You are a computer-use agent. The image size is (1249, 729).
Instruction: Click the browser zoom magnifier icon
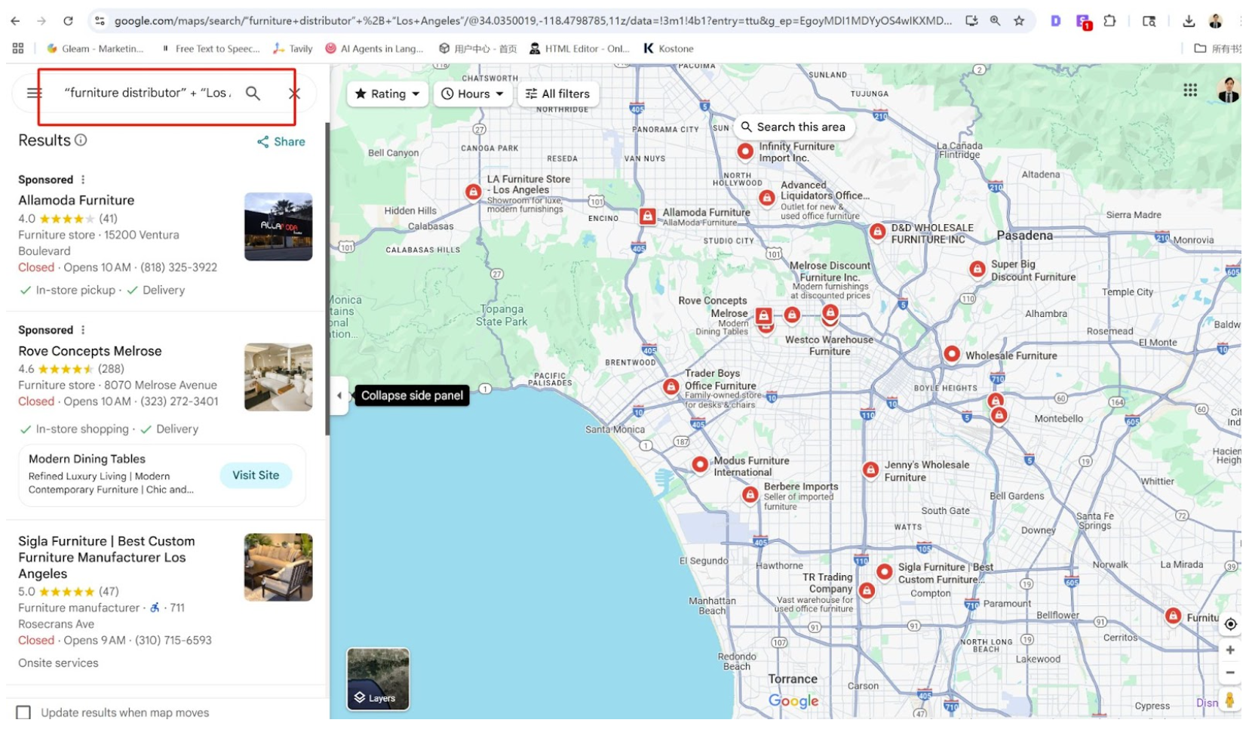pyautogui.click(x=995, y=21)
